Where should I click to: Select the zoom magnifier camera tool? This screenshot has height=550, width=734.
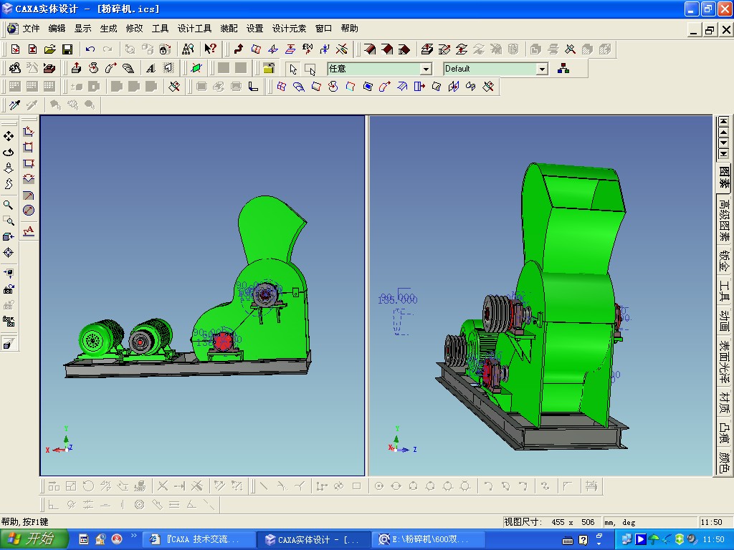9,205
